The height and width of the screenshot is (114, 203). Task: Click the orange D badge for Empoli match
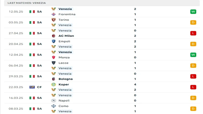[x=193, y=44]
